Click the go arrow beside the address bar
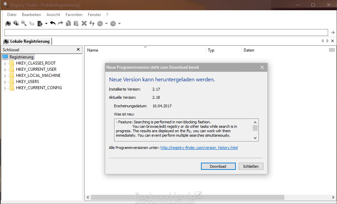This screenshot has height=204, width=337. [333, 32]
